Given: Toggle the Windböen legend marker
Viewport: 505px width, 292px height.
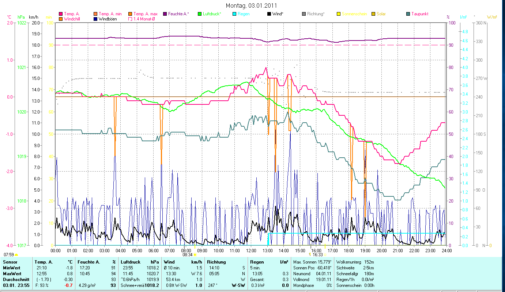Looking at the screenshot, I should [x=96, y=19].
